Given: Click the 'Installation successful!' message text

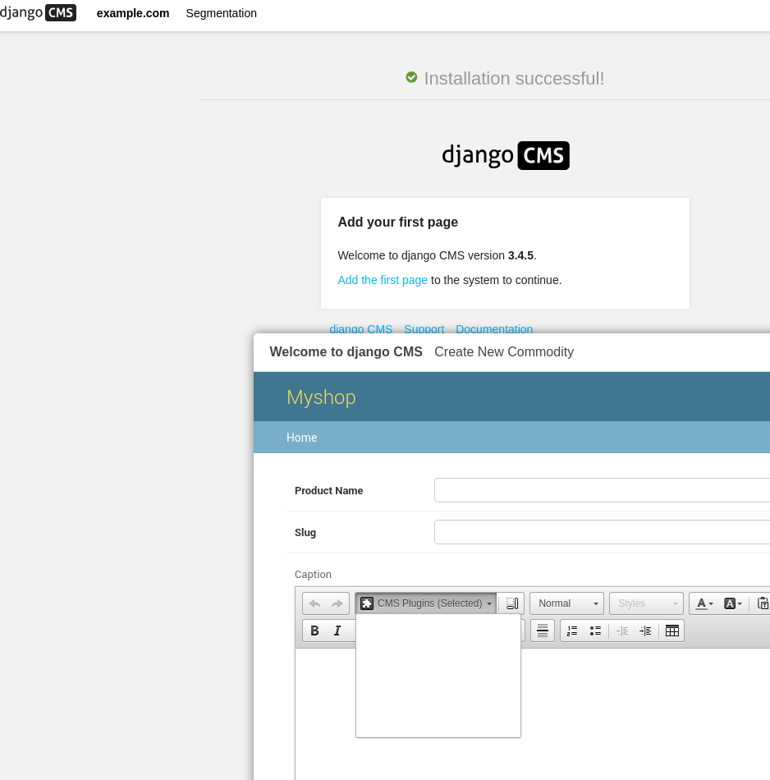Looking at the screenshot, I should [515, 78].
